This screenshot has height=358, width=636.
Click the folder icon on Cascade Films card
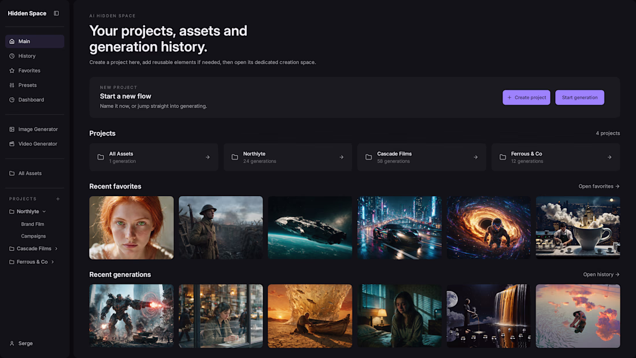(369, 157)
